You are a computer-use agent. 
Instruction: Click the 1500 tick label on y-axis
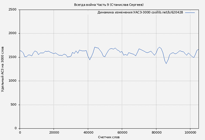12,57
